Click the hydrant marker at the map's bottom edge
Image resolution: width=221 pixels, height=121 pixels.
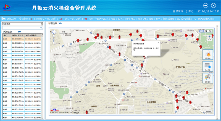87,112
